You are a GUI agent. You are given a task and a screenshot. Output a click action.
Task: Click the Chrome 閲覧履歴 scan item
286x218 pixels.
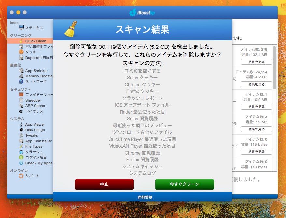pyautogui.click(x=142, y=153)
